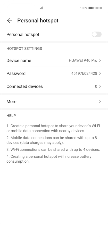The height and width of the screenshot is (238, 108).
Task: Enable the Personal hotspot switch
Action: pyautogui.click(x=97, y=34)
